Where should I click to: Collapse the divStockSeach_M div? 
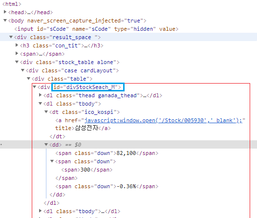[34, 87]
